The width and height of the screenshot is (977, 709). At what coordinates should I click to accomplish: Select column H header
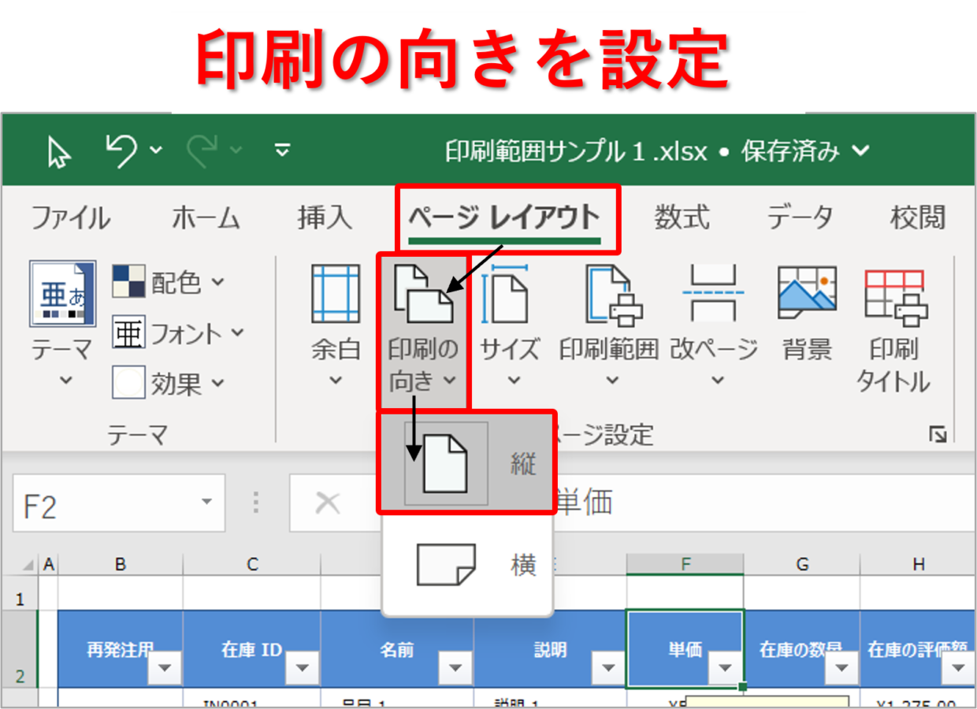(x=919, y=564)
